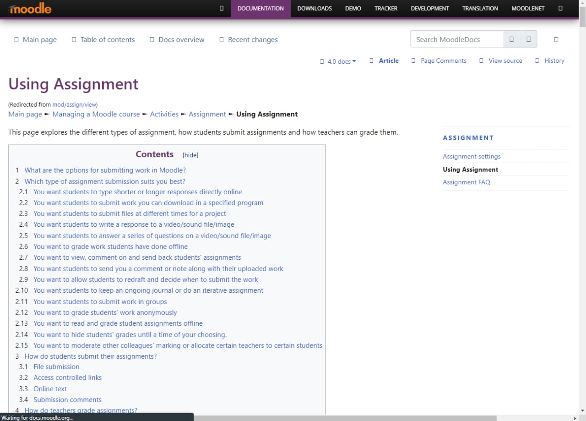Click the Docs overview icon
Image resolution: width=586 pixels, height=421 pixels.
[x=152, y=39]
